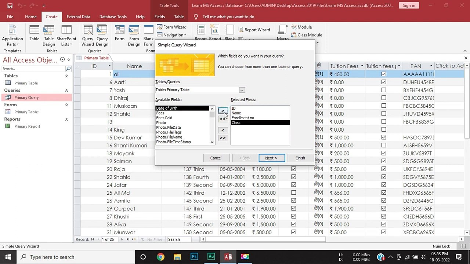This screenshot has width=470, height=264.
Task: Open SharePoint Lists ribbon button
Action: [x=66, y=36]
